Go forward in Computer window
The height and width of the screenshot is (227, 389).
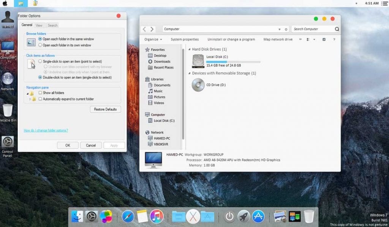[152, 29]
